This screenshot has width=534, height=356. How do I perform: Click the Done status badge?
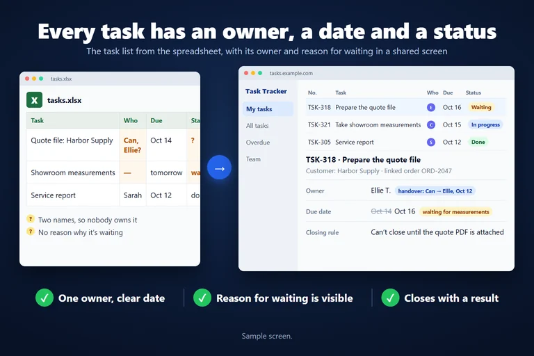tap(478, 142)
